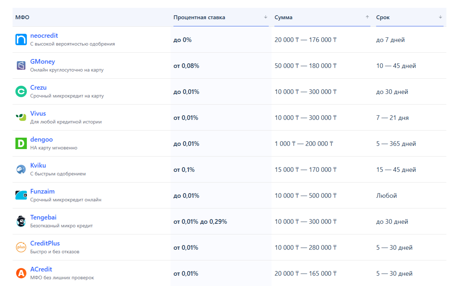This screenshot has width=457, height=291.
Task: Open the CreditPlus link
Action: pos(45,243)
